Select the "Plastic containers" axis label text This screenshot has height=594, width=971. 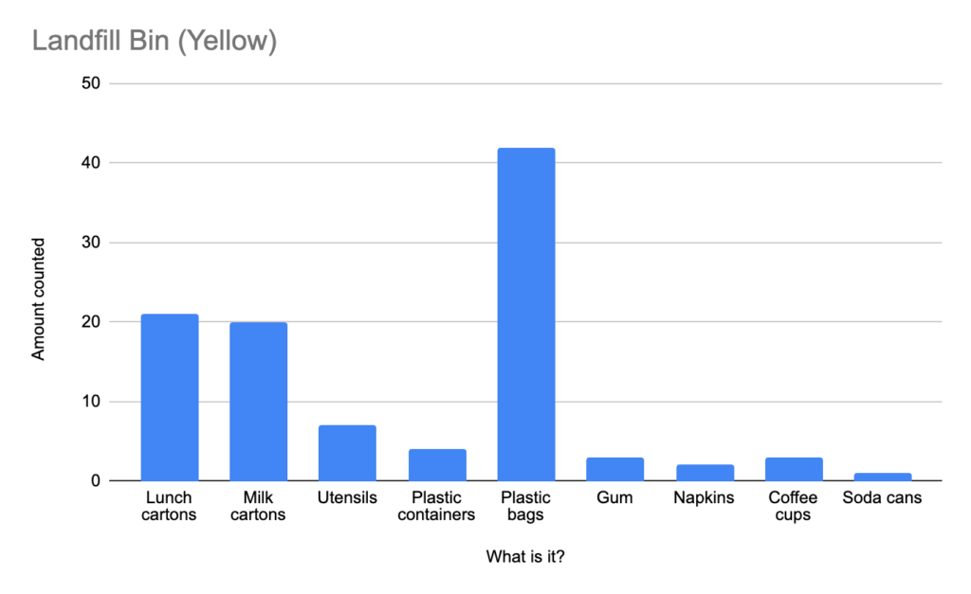436,506
